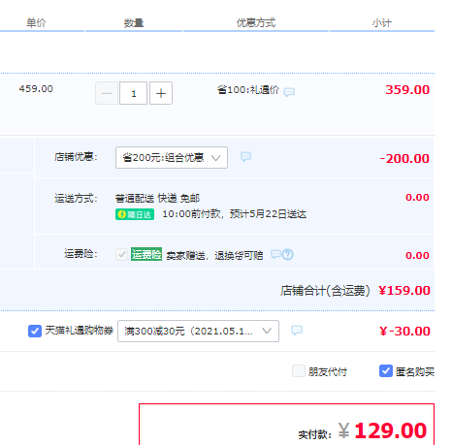Click the green 隔日达 delivery badge

(x=135, y=214)
